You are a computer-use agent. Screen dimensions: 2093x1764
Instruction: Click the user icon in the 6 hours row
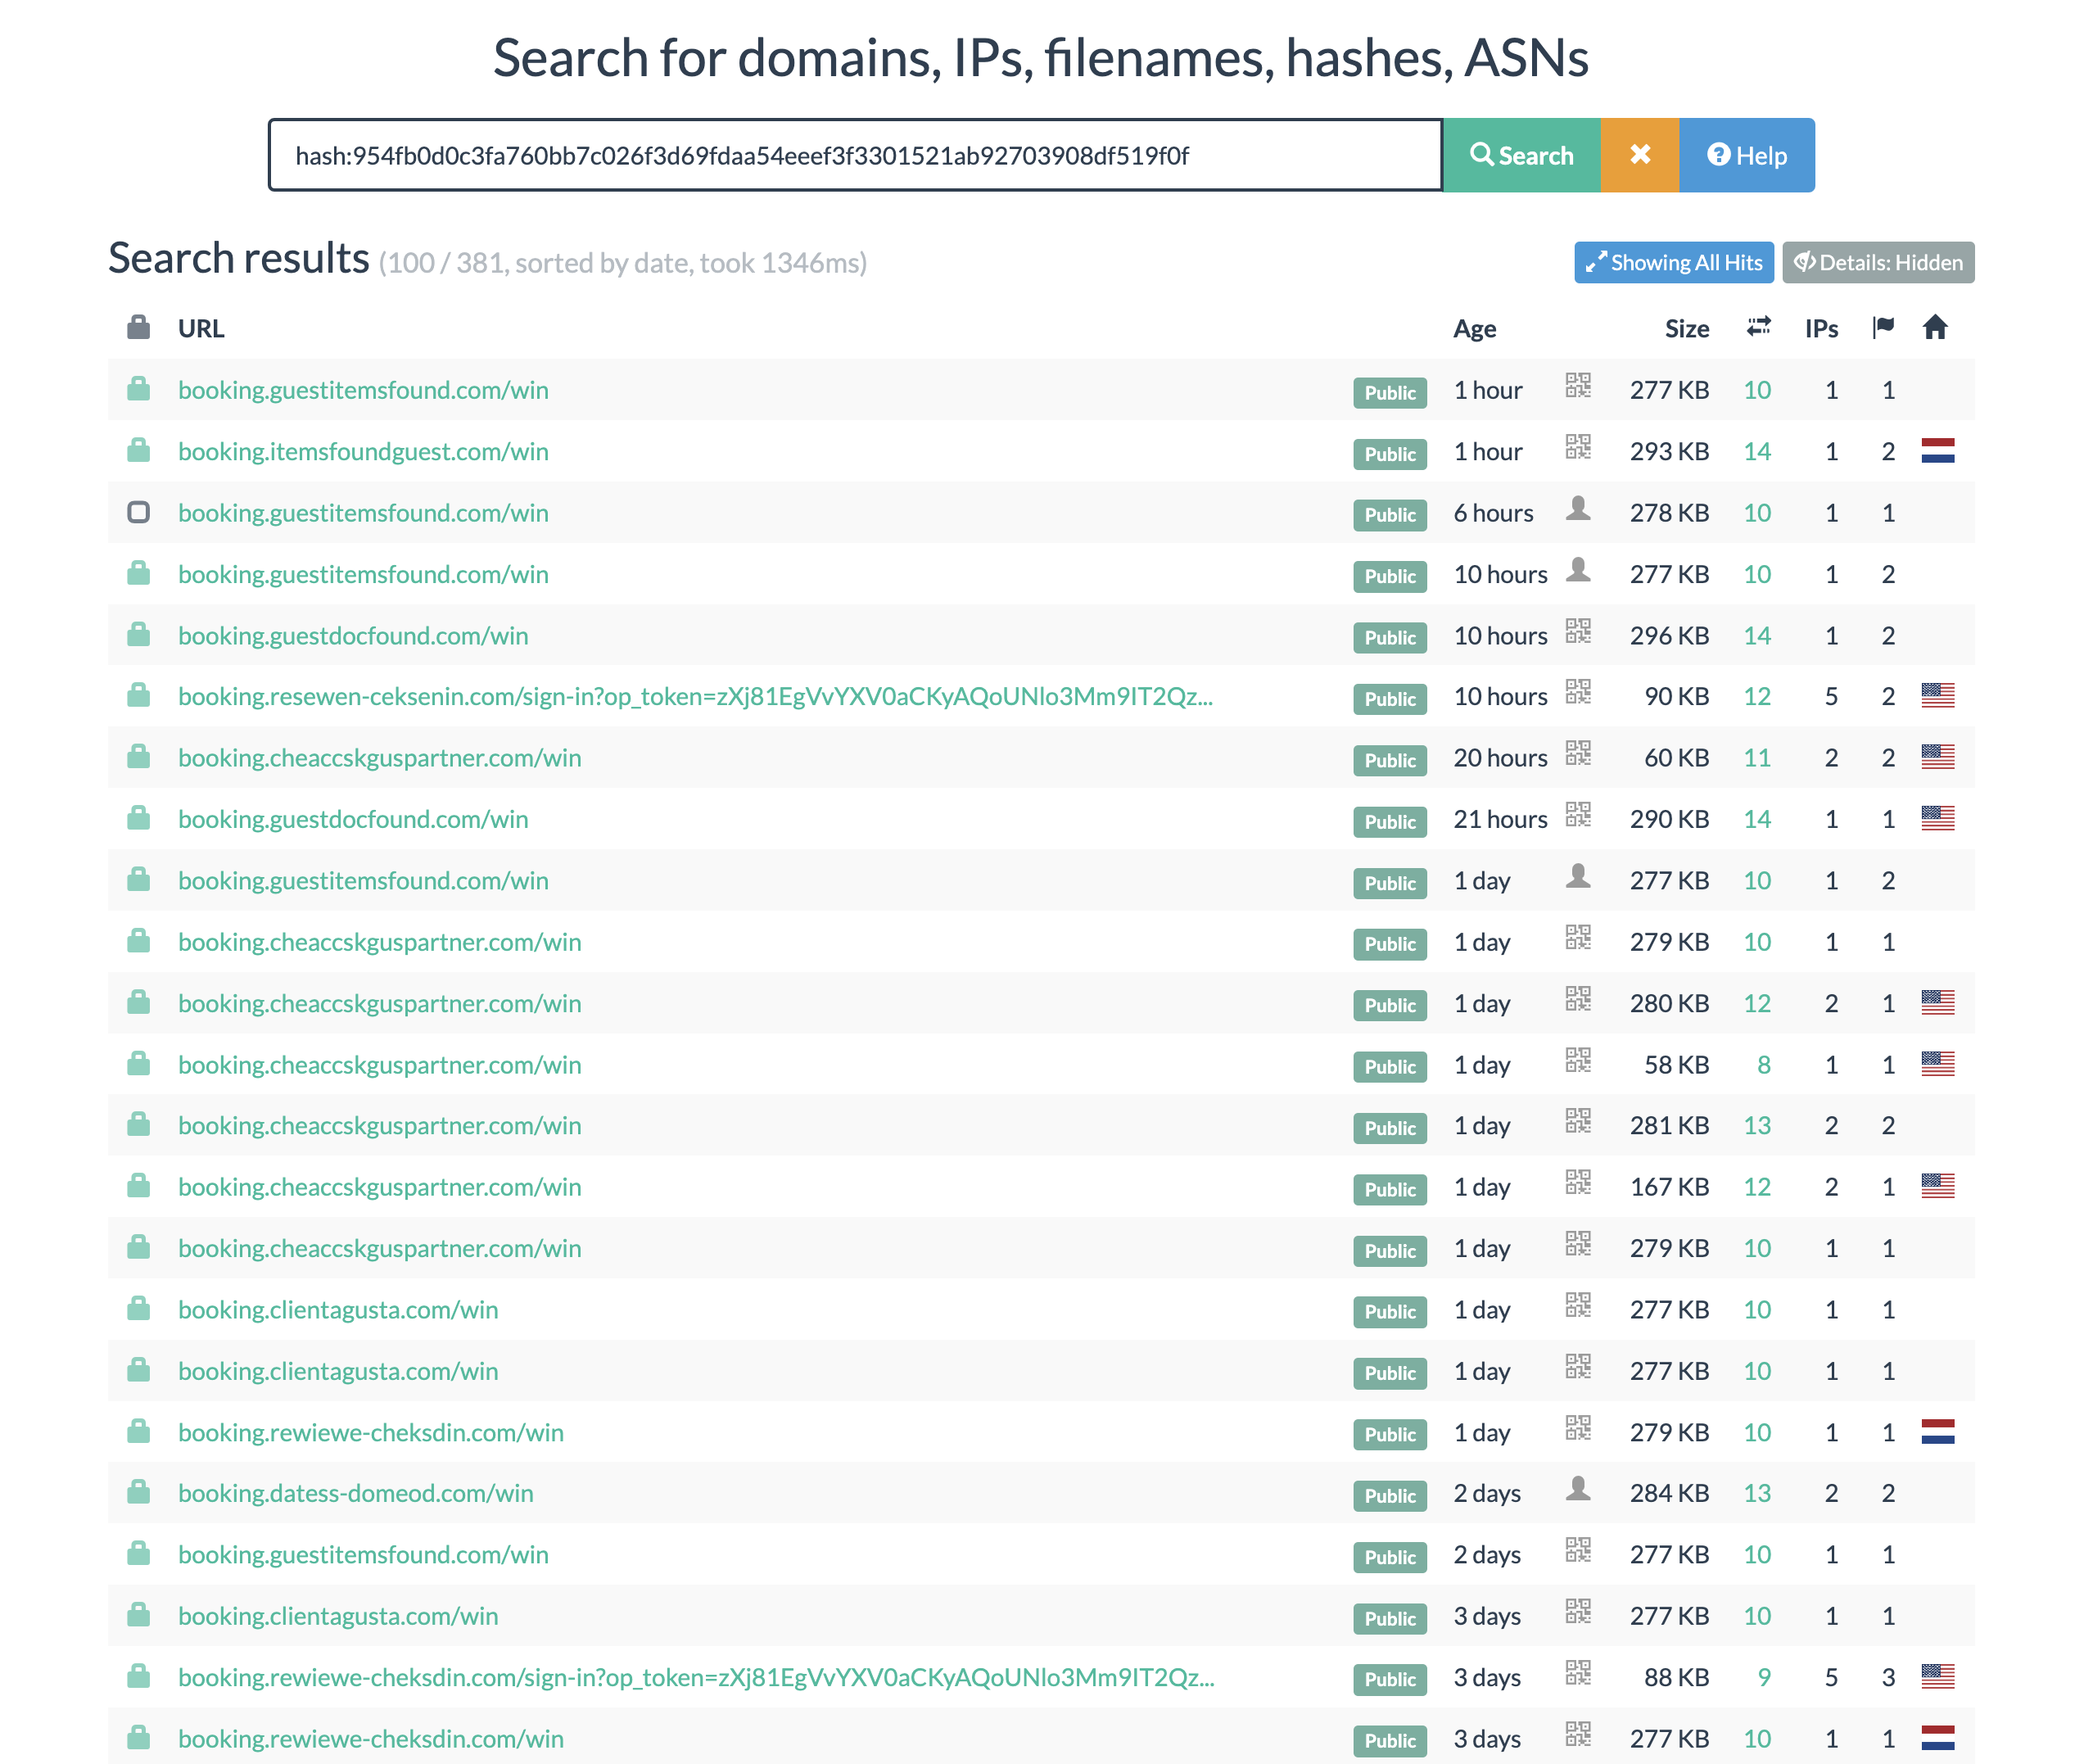[x=1578, y=509]
